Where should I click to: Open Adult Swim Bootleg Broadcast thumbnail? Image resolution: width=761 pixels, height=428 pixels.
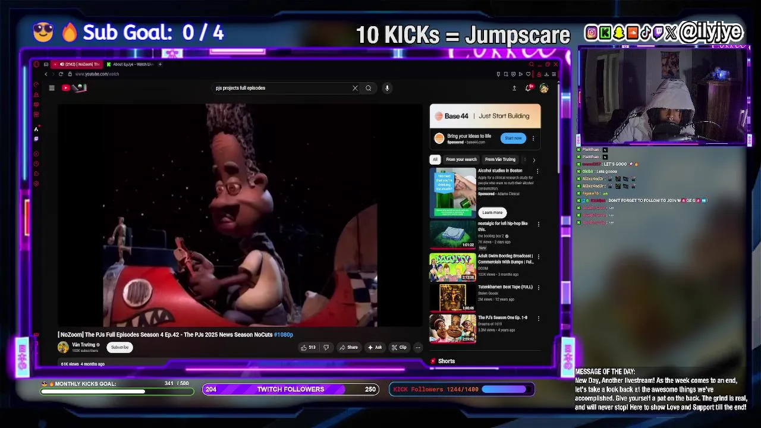pyautogui.click(x=452, y=266)
